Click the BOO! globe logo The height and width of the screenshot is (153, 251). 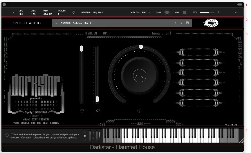[211, 23]
